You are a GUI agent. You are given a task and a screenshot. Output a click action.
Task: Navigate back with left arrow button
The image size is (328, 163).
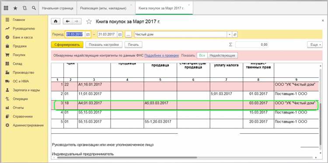(x=67, y=21)
